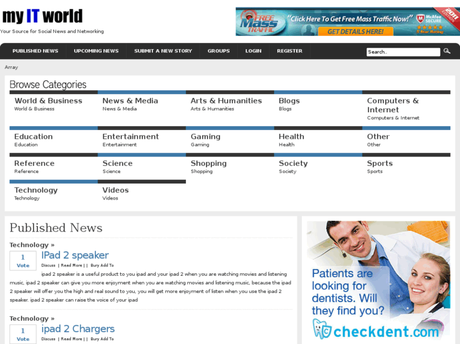Open the Sports category
The width and height of the screenshot is (460, 344).
(x=380, y=163)
